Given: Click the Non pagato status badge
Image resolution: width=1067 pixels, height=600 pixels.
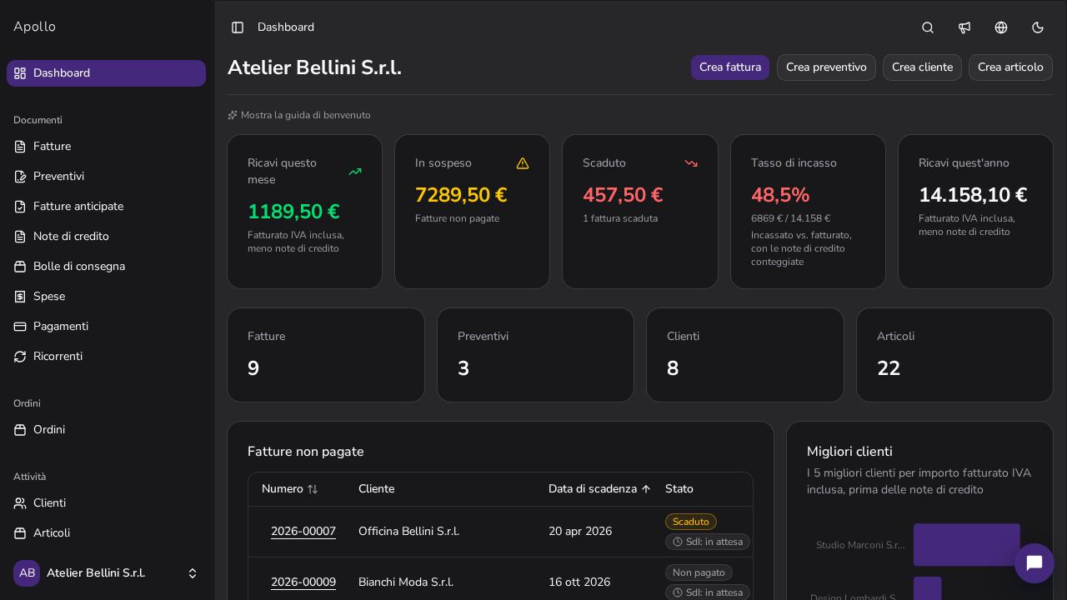Looking at the screenshot, I should (x=699, y=572).
